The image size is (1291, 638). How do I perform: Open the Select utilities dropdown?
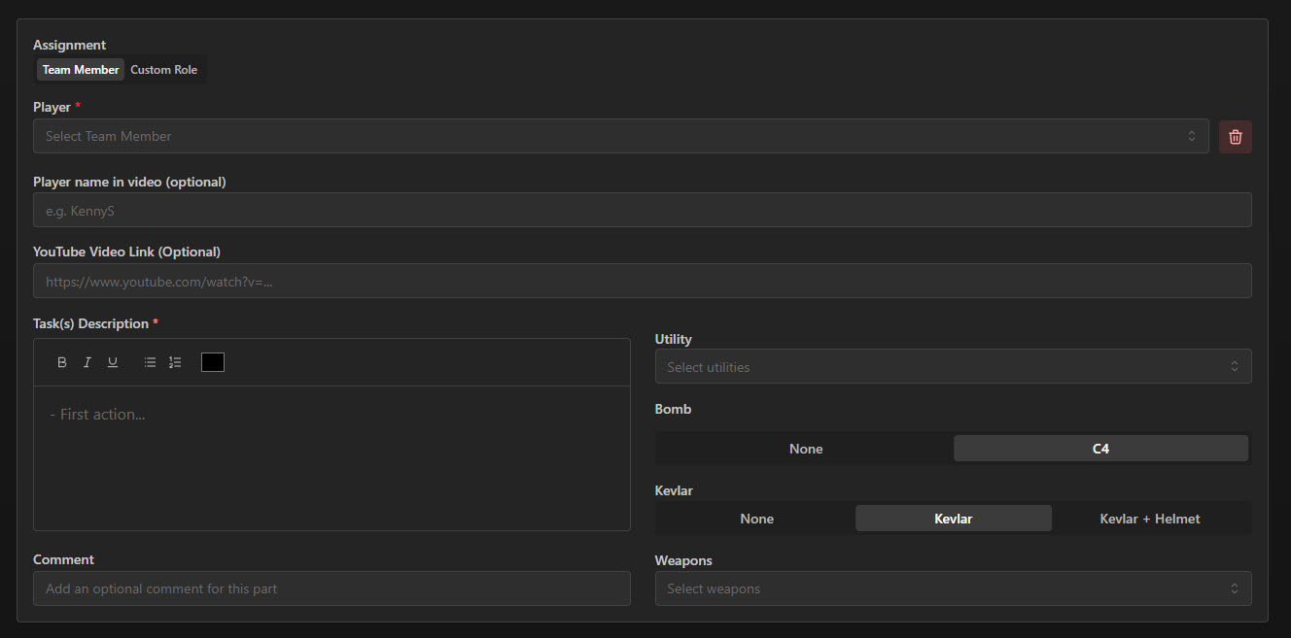pos(953,366)
